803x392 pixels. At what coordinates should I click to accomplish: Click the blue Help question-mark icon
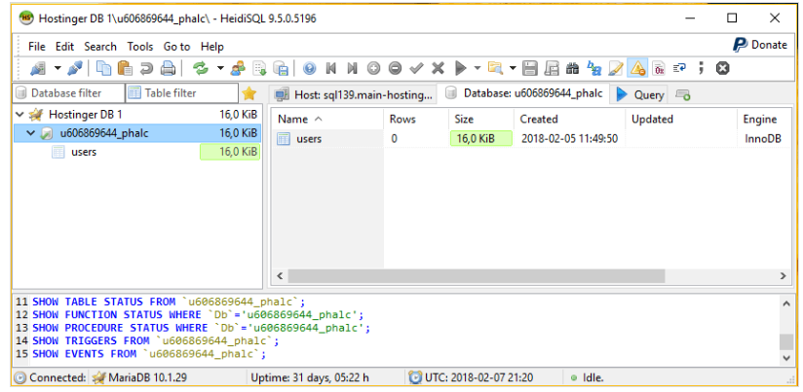click(x=309, y=68)
